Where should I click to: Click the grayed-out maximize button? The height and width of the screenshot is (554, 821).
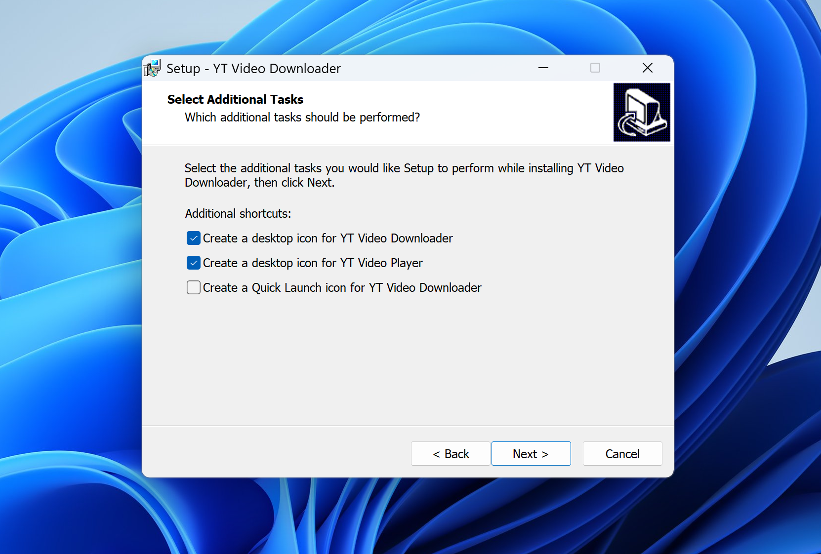pyautogui.click(x=595, y=68)
